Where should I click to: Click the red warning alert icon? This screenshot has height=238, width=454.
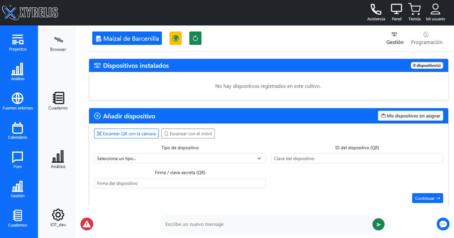tap(87, 224)
